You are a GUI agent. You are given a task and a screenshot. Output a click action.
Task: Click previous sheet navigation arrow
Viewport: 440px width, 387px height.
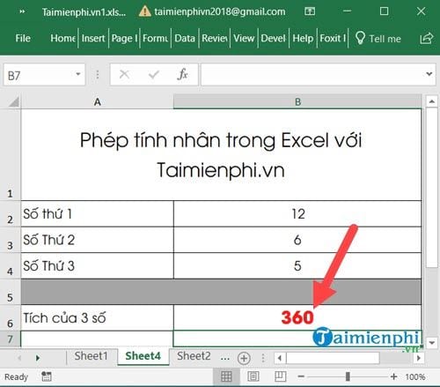click(x=19, y=358)
